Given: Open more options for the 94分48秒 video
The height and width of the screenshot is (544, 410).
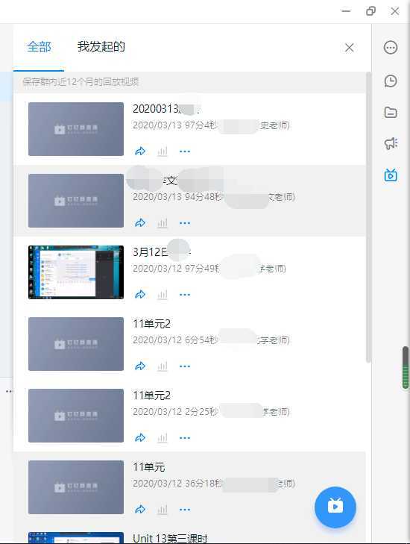Looking at the screenshot, I should (185, 222).
